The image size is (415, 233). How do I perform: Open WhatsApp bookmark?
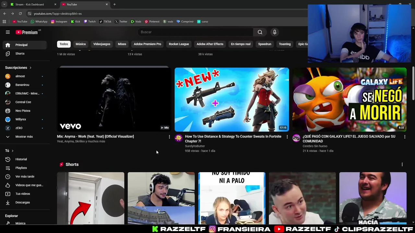(x=39, y=22)
